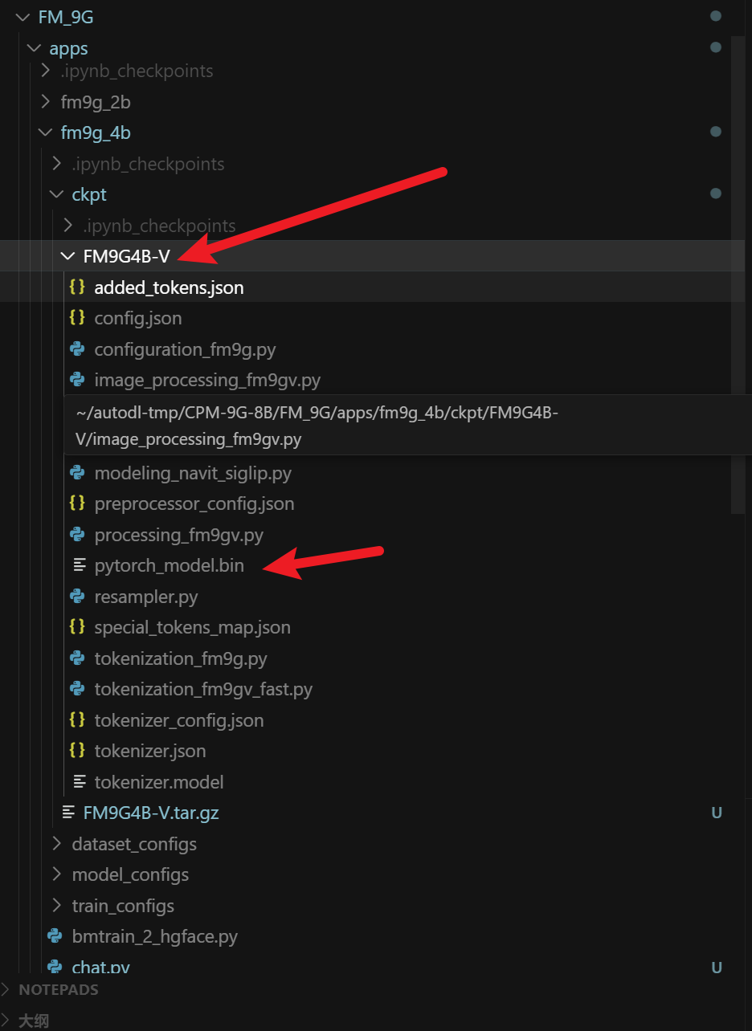This screenshot has height=1031, width=752.
Task: Click the Python icon next to resampler.py
Action: (77, 597)
